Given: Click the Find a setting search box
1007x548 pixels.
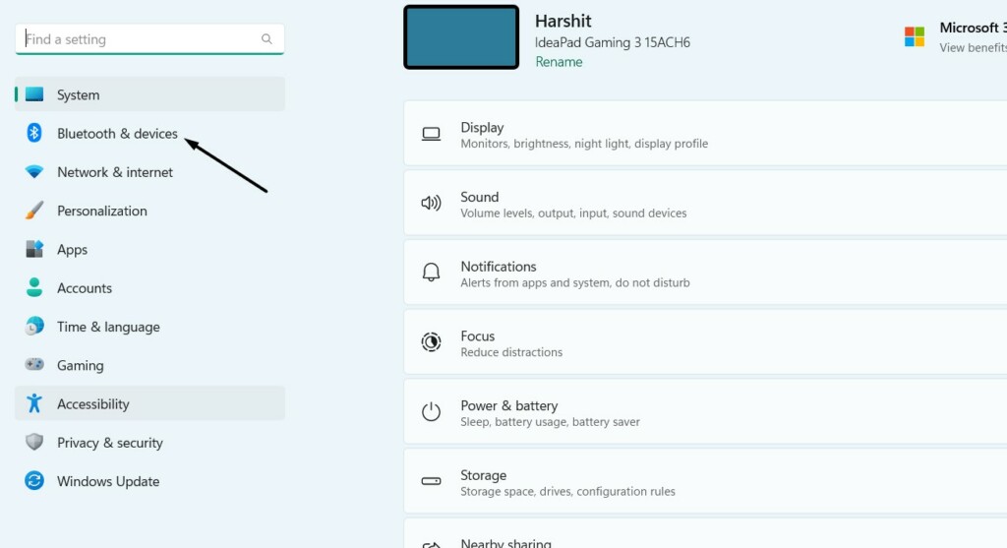Looking at the screenshot, I should 138,39.
